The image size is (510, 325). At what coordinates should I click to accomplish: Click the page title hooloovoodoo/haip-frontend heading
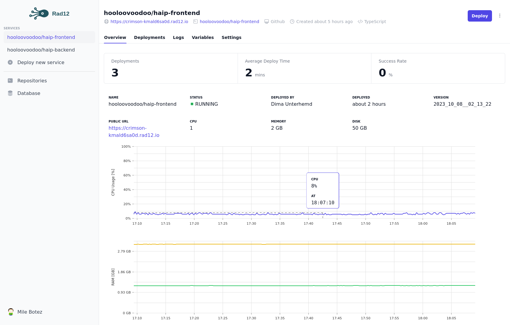(152, 13)
